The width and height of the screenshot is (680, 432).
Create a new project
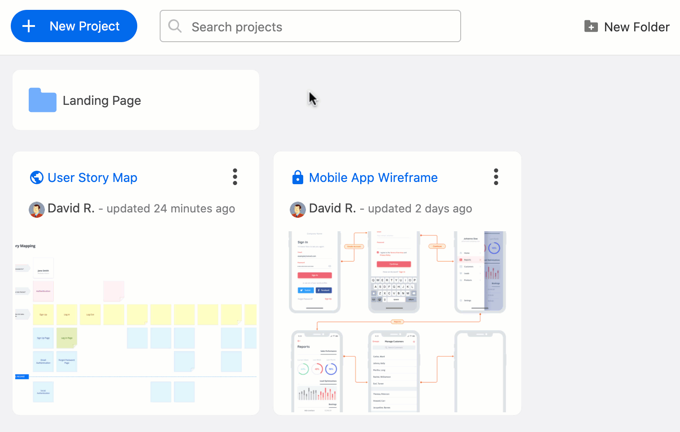coord(74,26)
